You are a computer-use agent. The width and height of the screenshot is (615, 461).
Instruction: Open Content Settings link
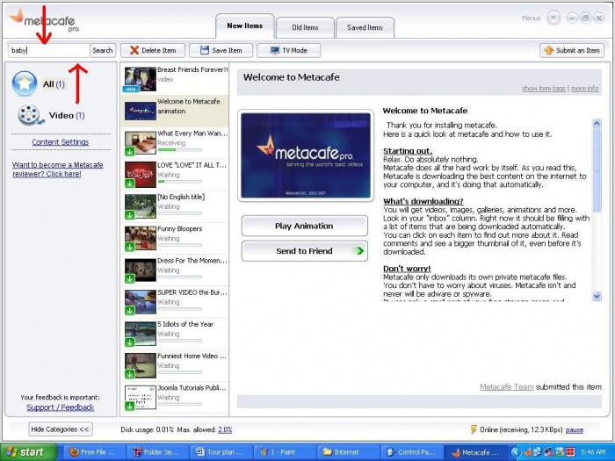point(61,142)
